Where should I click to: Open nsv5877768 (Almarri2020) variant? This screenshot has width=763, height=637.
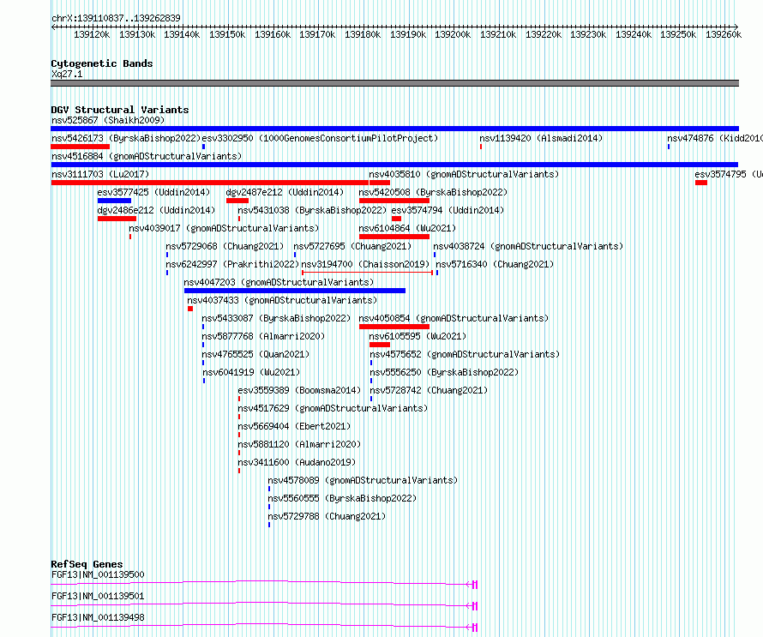pyautogui.click(x=263, y=336)
